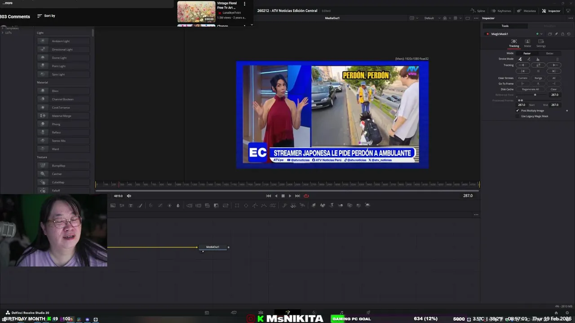Select the subtract stroke mode icon
575x323 pixels.
529,59
